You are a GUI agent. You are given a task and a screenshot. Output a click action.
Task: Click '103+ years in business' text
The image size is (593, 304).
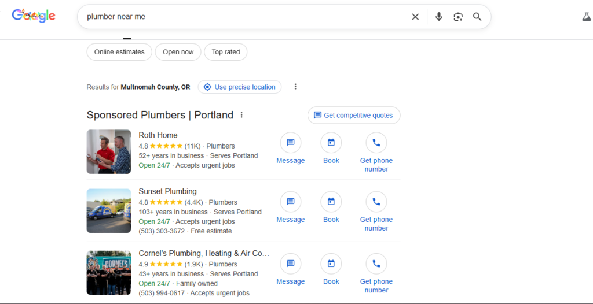coord(173,212)
